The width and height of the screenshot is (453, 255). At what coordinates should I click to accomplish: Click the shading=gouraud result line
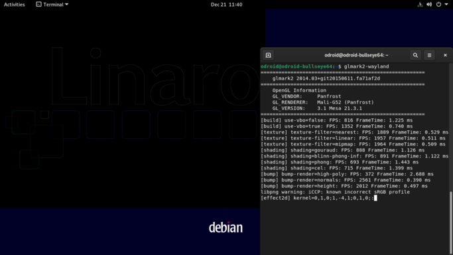[343, 150]
